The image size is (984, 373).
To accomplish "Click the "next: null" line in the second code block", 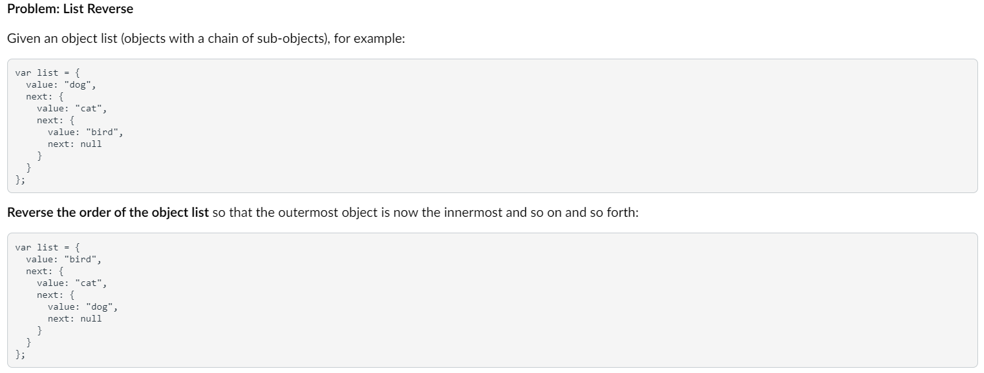I will pyautogui.click(x=75, y=318).
